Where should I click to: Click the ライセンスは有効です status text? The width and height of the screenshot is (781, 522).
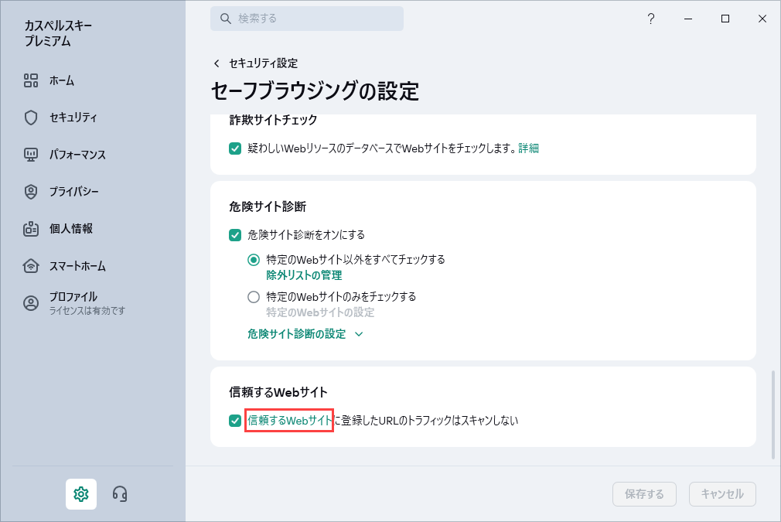point(87,312)
